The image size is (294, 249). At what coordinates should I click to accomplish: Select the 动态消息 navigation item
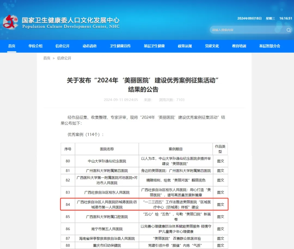[90, 46]
